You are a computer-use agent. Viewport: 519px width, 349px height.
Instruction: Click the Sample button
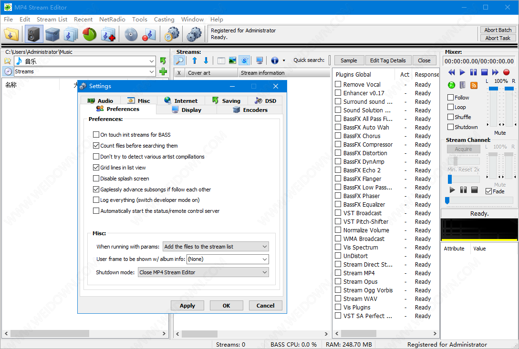point(349,60)
